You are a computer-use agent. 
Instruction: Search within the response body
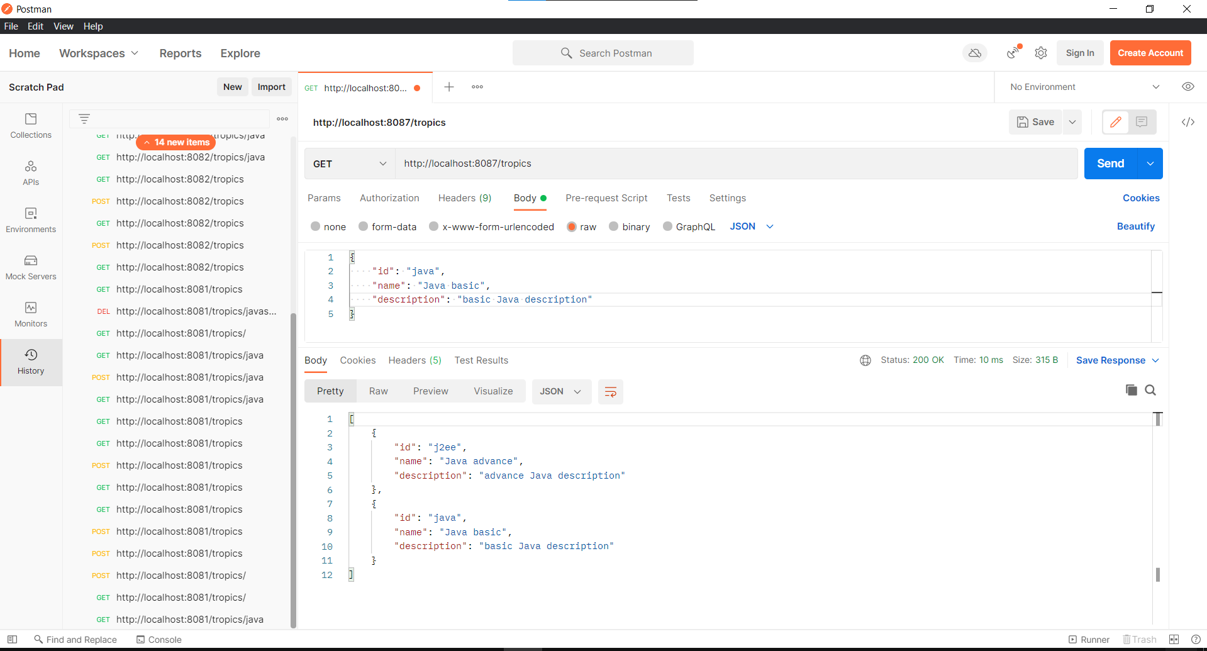tap(1150, 390)
